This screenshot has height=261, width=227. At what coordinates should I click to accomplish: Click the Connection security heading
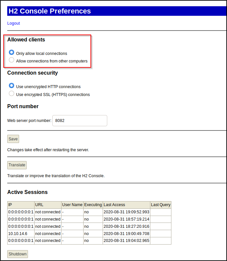[x=33, y=73]
